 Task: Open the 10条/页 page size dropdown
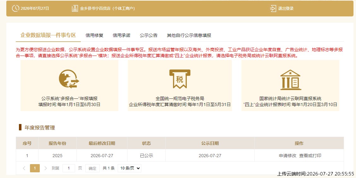pos(130,168)
